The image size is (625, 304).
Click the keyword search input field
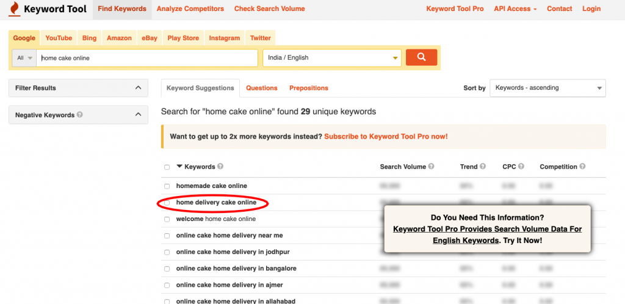pyautogui.click(x=147, y=58)
